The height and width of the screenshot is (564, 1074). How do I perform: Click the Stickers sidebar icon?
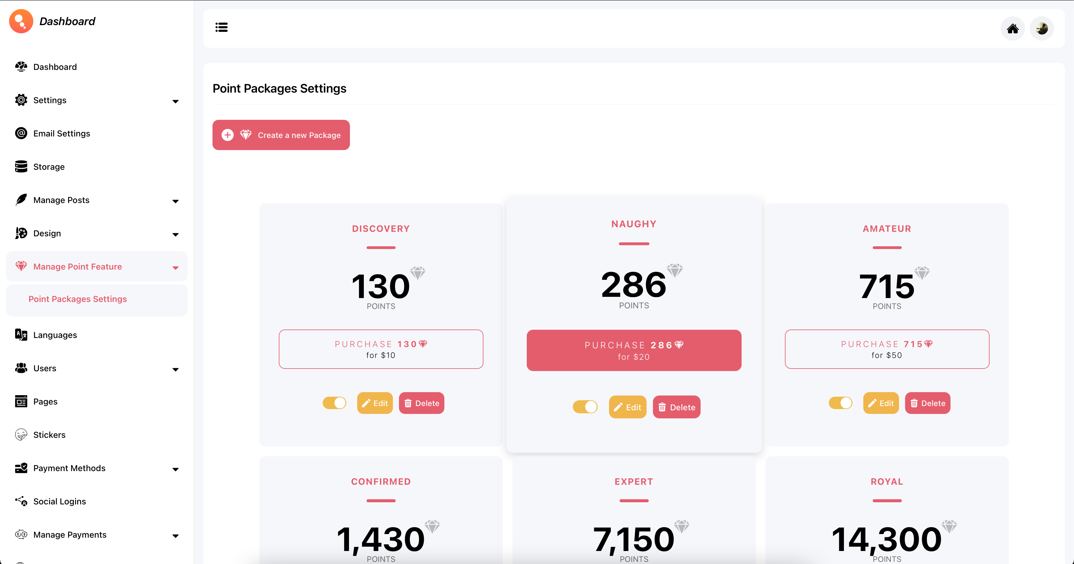pos(21,434)
